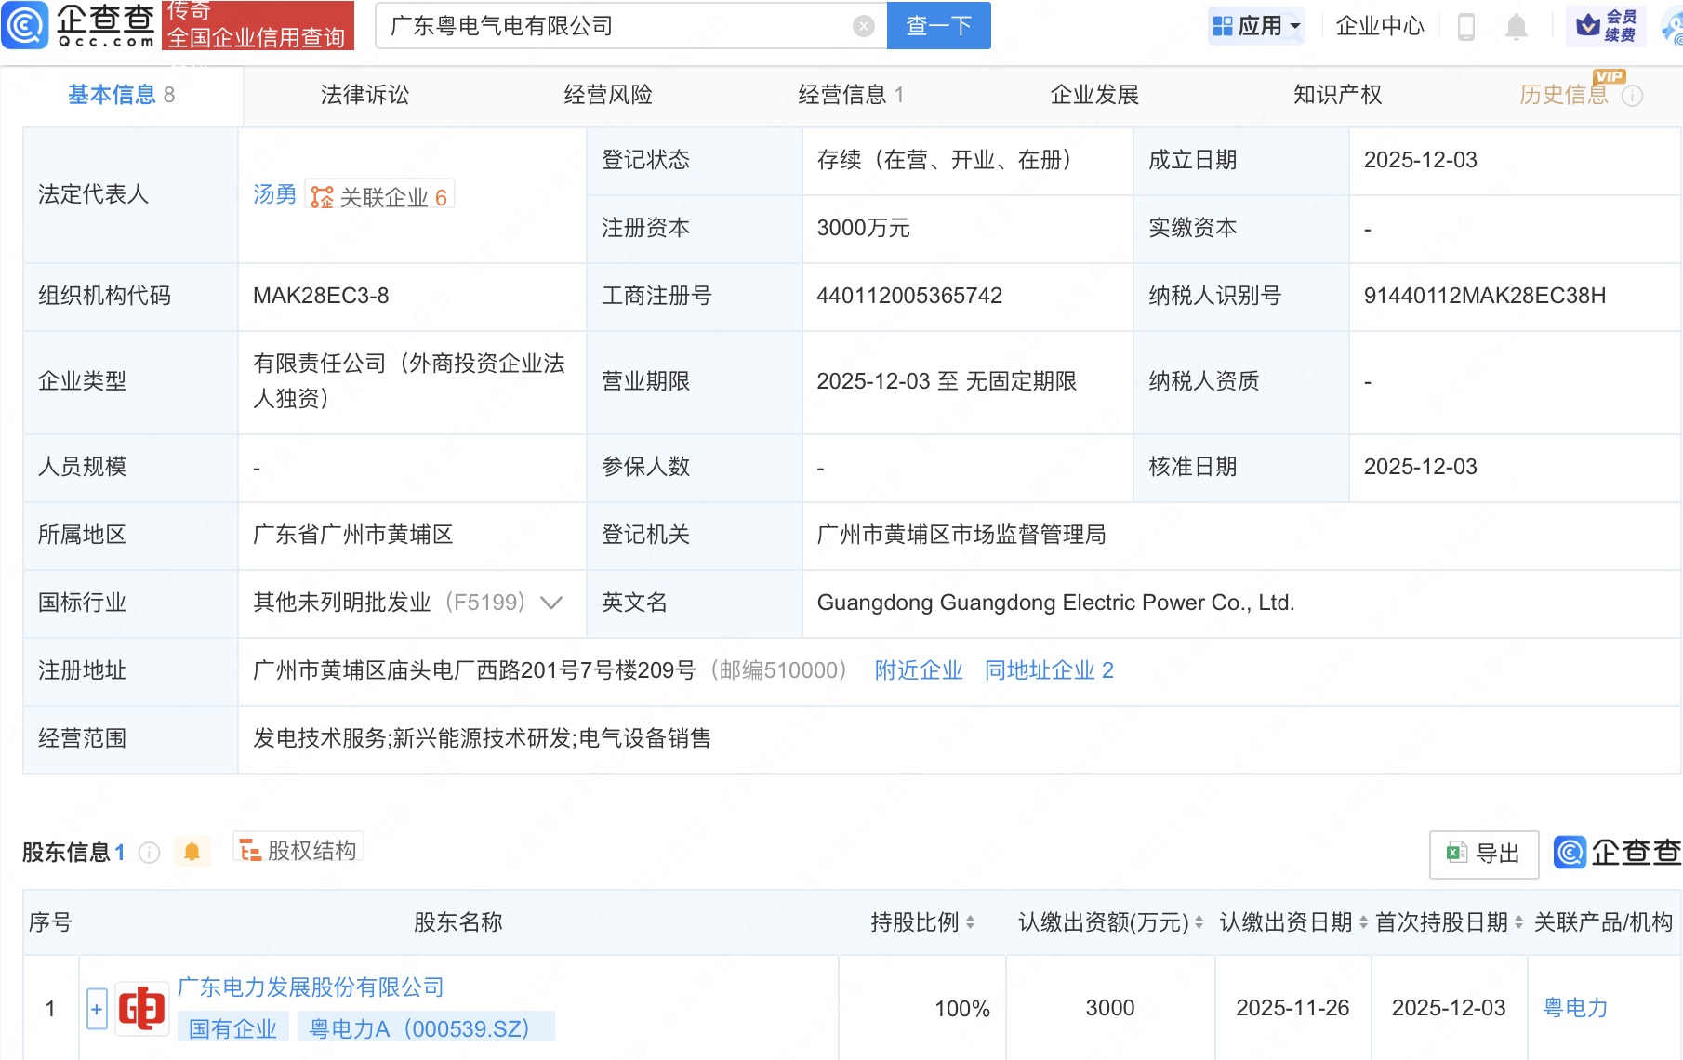Screen dimensions: 1683x1060
Task: Expand shareholder row with plus button
Action: point(97,1009)
